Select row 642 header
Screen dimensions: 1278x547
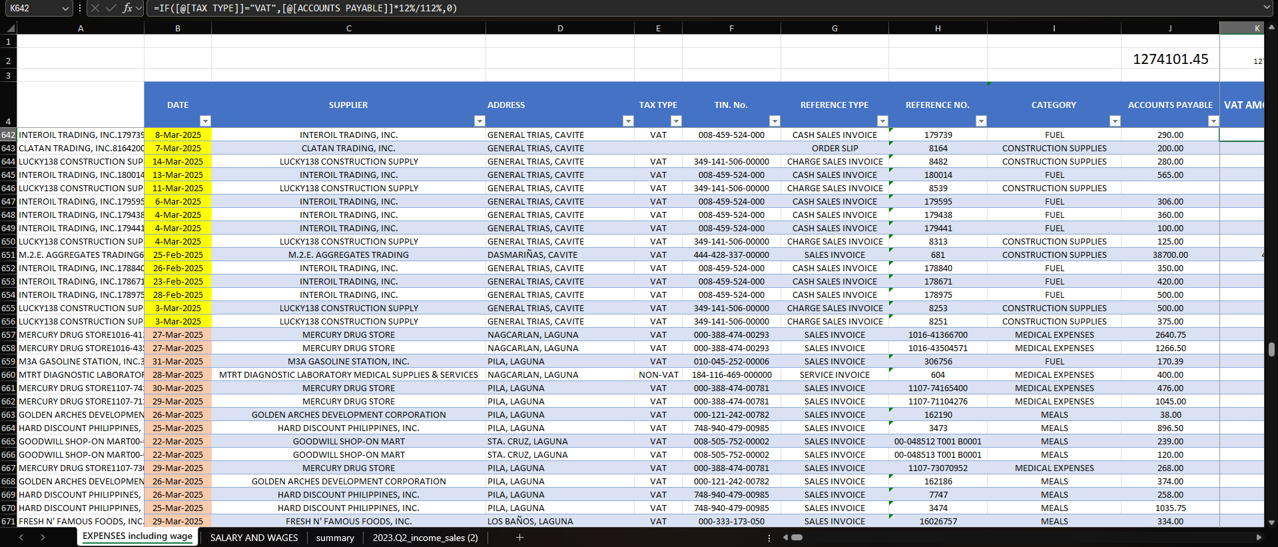click(x=8, y=135)
